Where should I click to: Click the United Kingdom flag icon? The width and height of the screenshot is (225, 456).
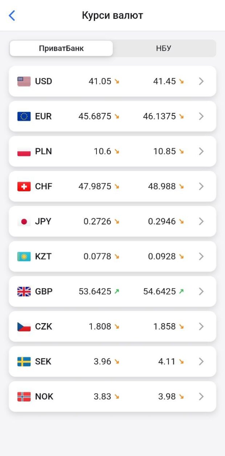(24, 292)
